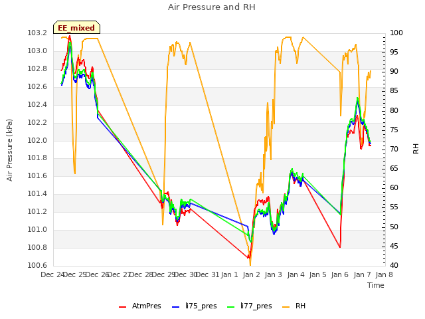The height and width of the screenshot is (319, 425).
Task: Click the 101.4 pressure tick label
Action: pyautogui.click(x=37, y=193)
